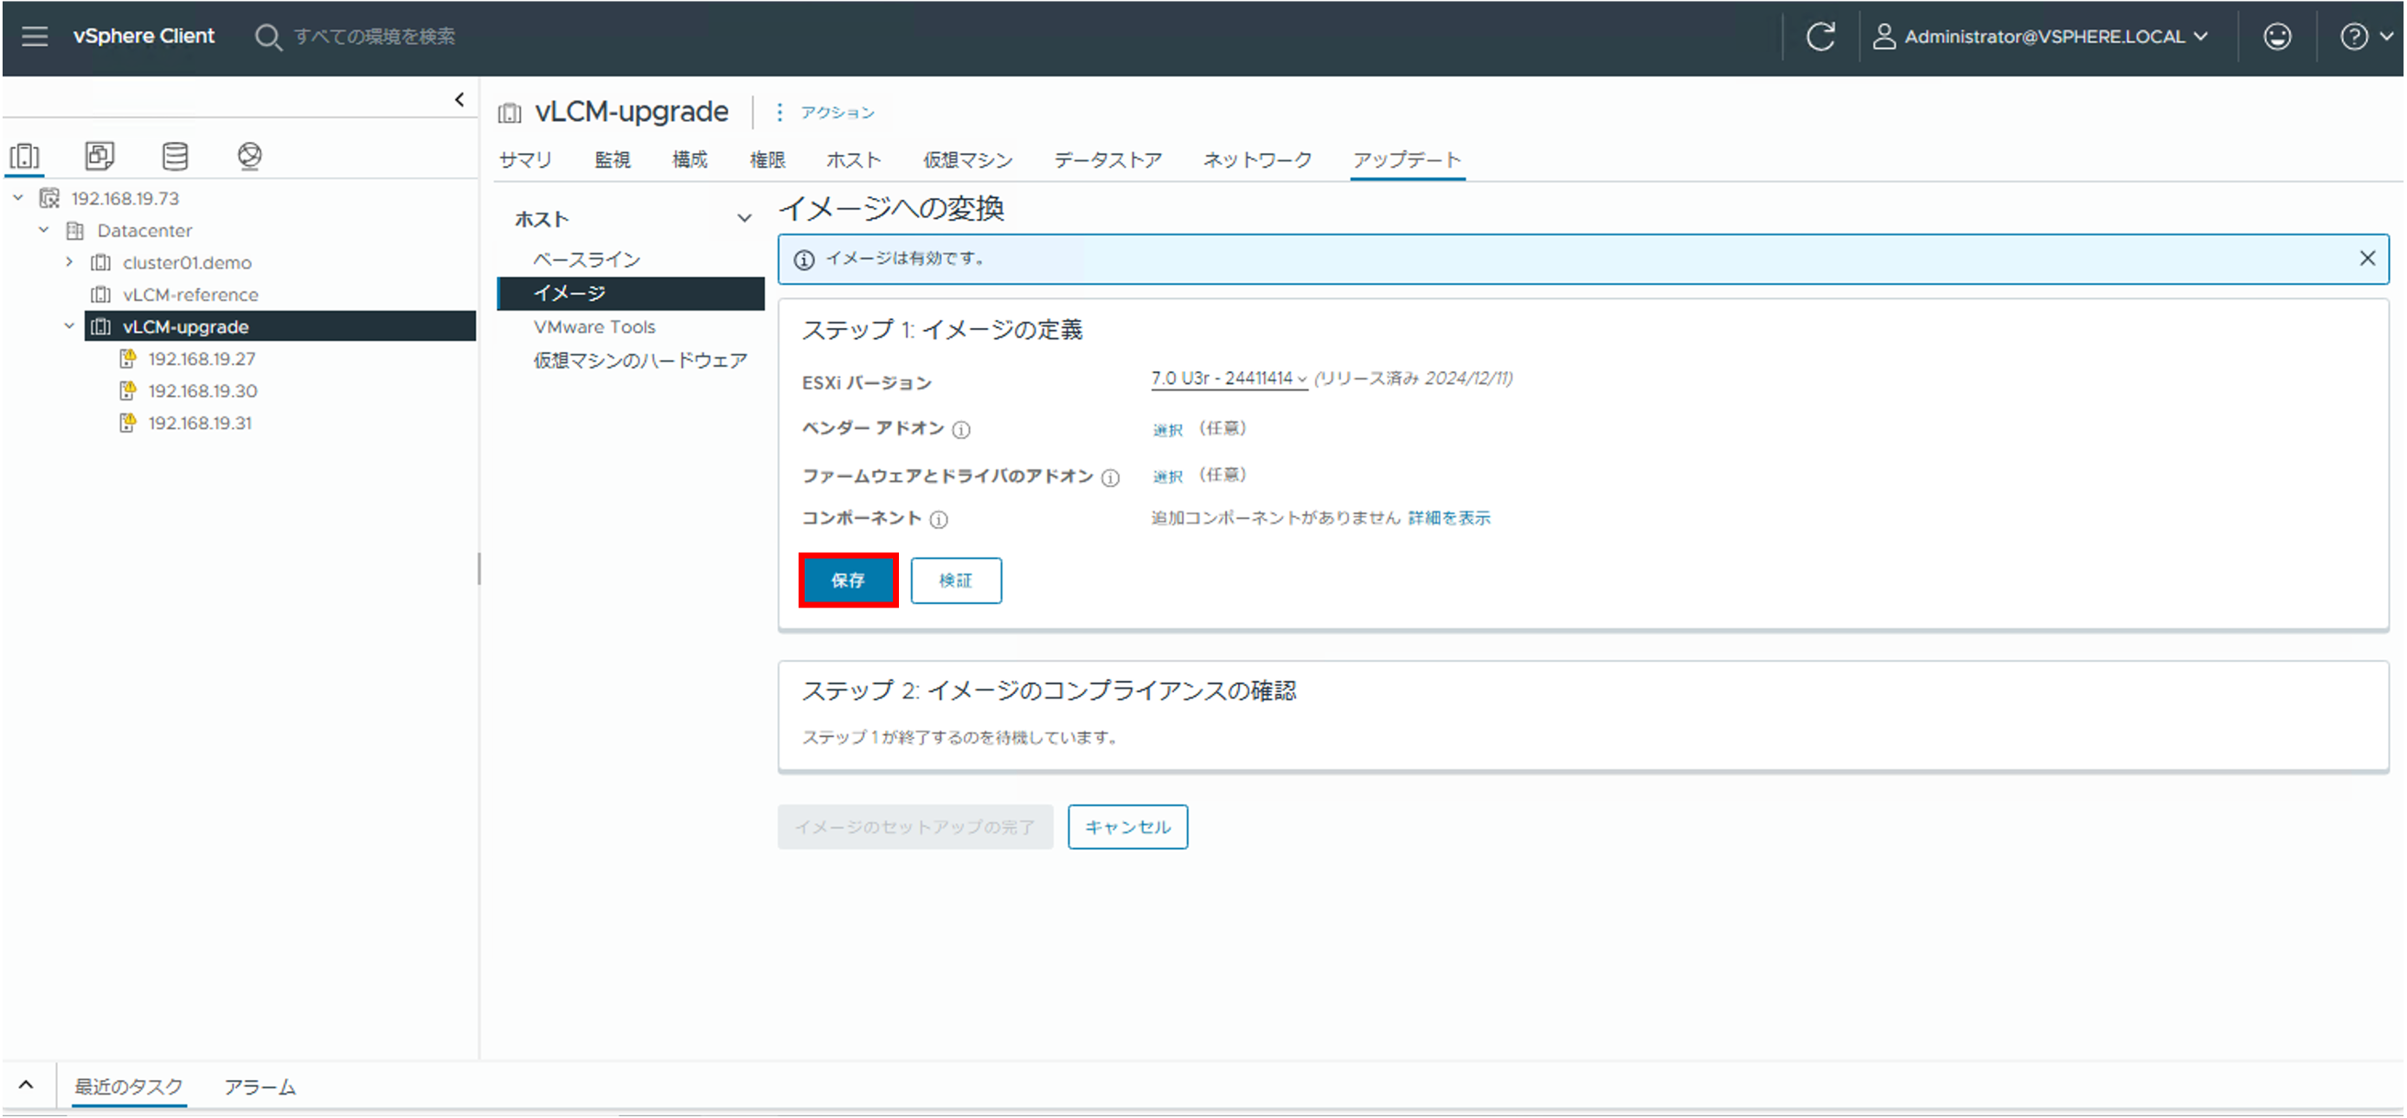Select Storage inventory icon
The height and width of the screenshot is (1118, 2407).
175,155
